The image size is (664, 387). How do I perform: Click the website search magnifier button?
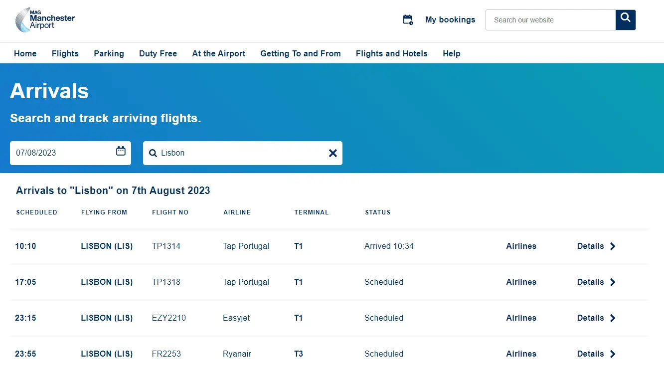pos(626,20)
